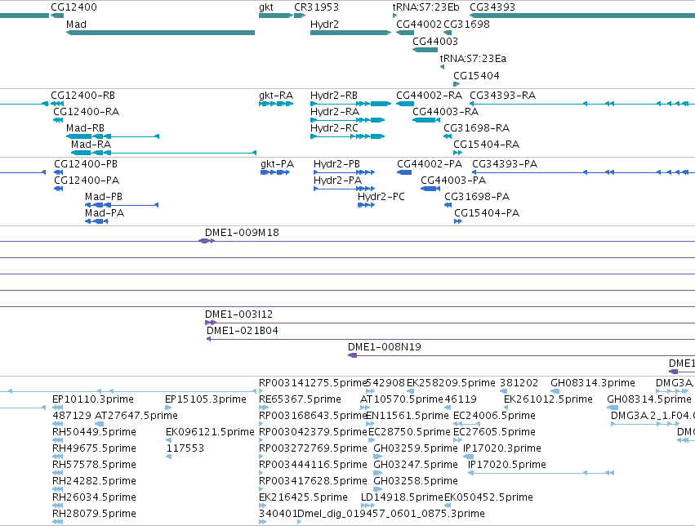Click EST LD14918.5prime
The image size is (695, 526).
[x=402, y=497]
